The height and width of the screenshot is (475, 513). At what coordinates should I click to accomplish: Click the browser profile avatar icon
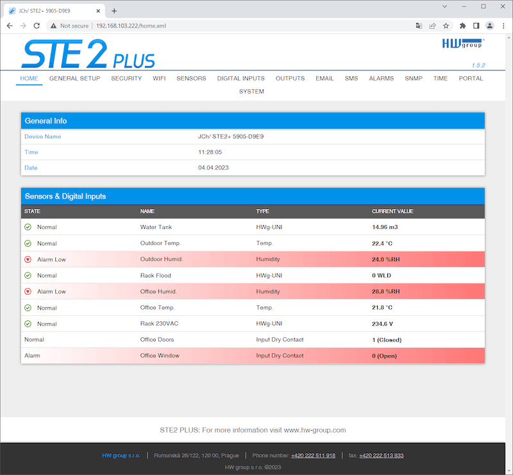coord(489,26)
